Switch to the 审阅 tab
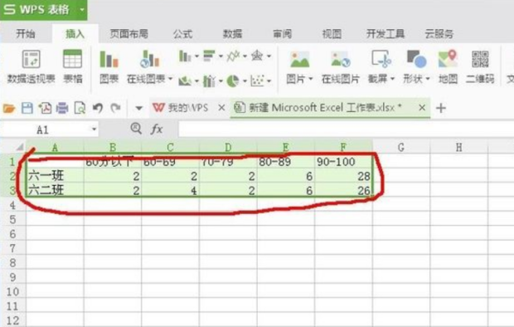 tap(282, 33)
